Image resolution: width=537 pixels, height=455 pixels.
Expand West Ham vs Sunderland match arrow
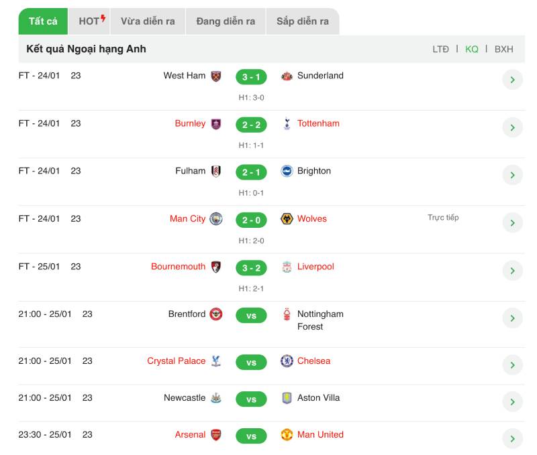(x=512, y=80)
